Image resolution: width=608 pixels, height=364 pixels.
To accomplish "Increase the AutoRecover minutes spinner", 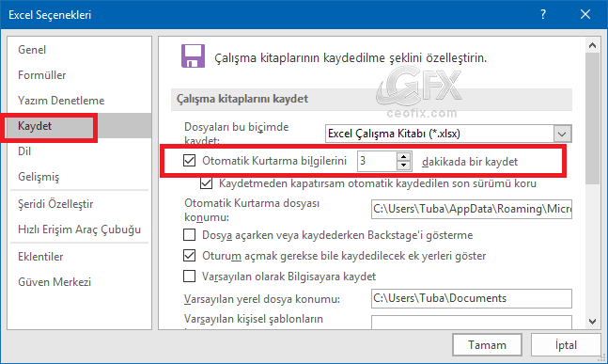I will click(x=404, y=157).
